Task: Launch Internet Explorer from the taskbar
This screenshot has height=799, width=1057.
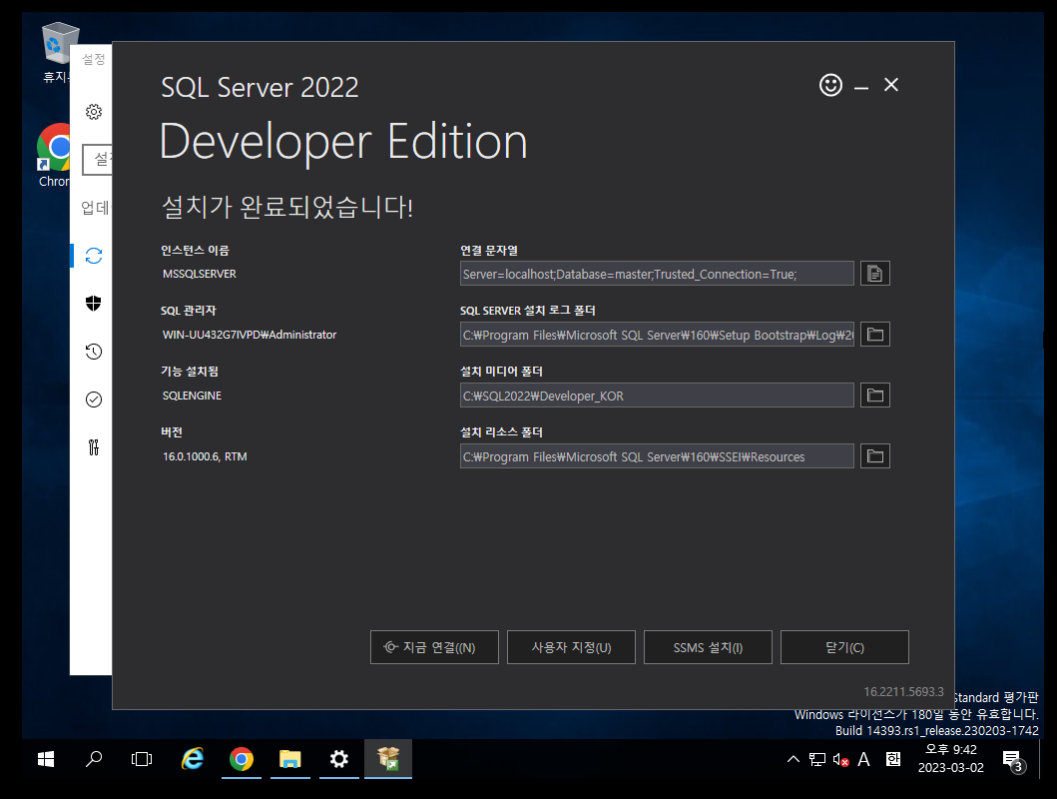Action: tap(193, 759)
